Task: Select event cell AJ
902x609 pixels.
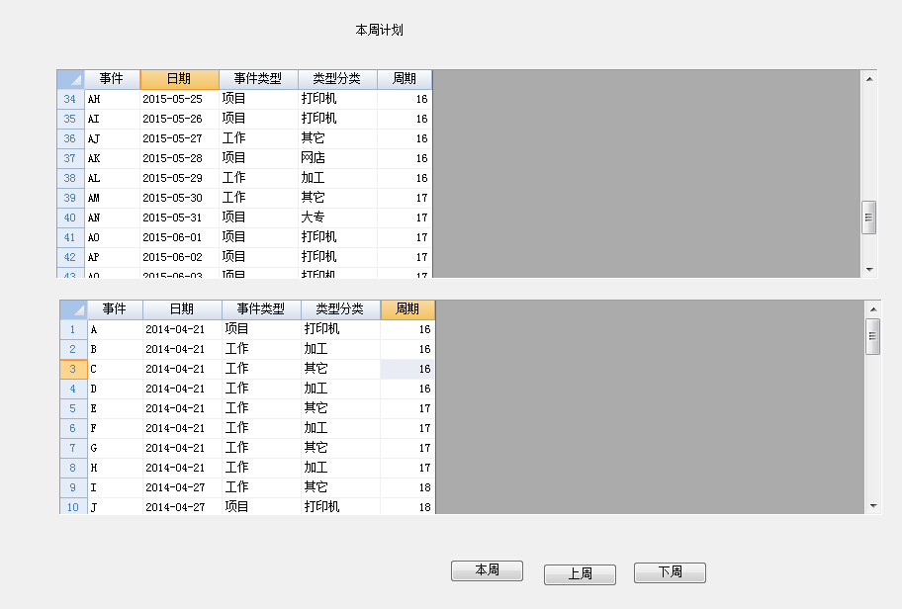Action: [112, 138]
